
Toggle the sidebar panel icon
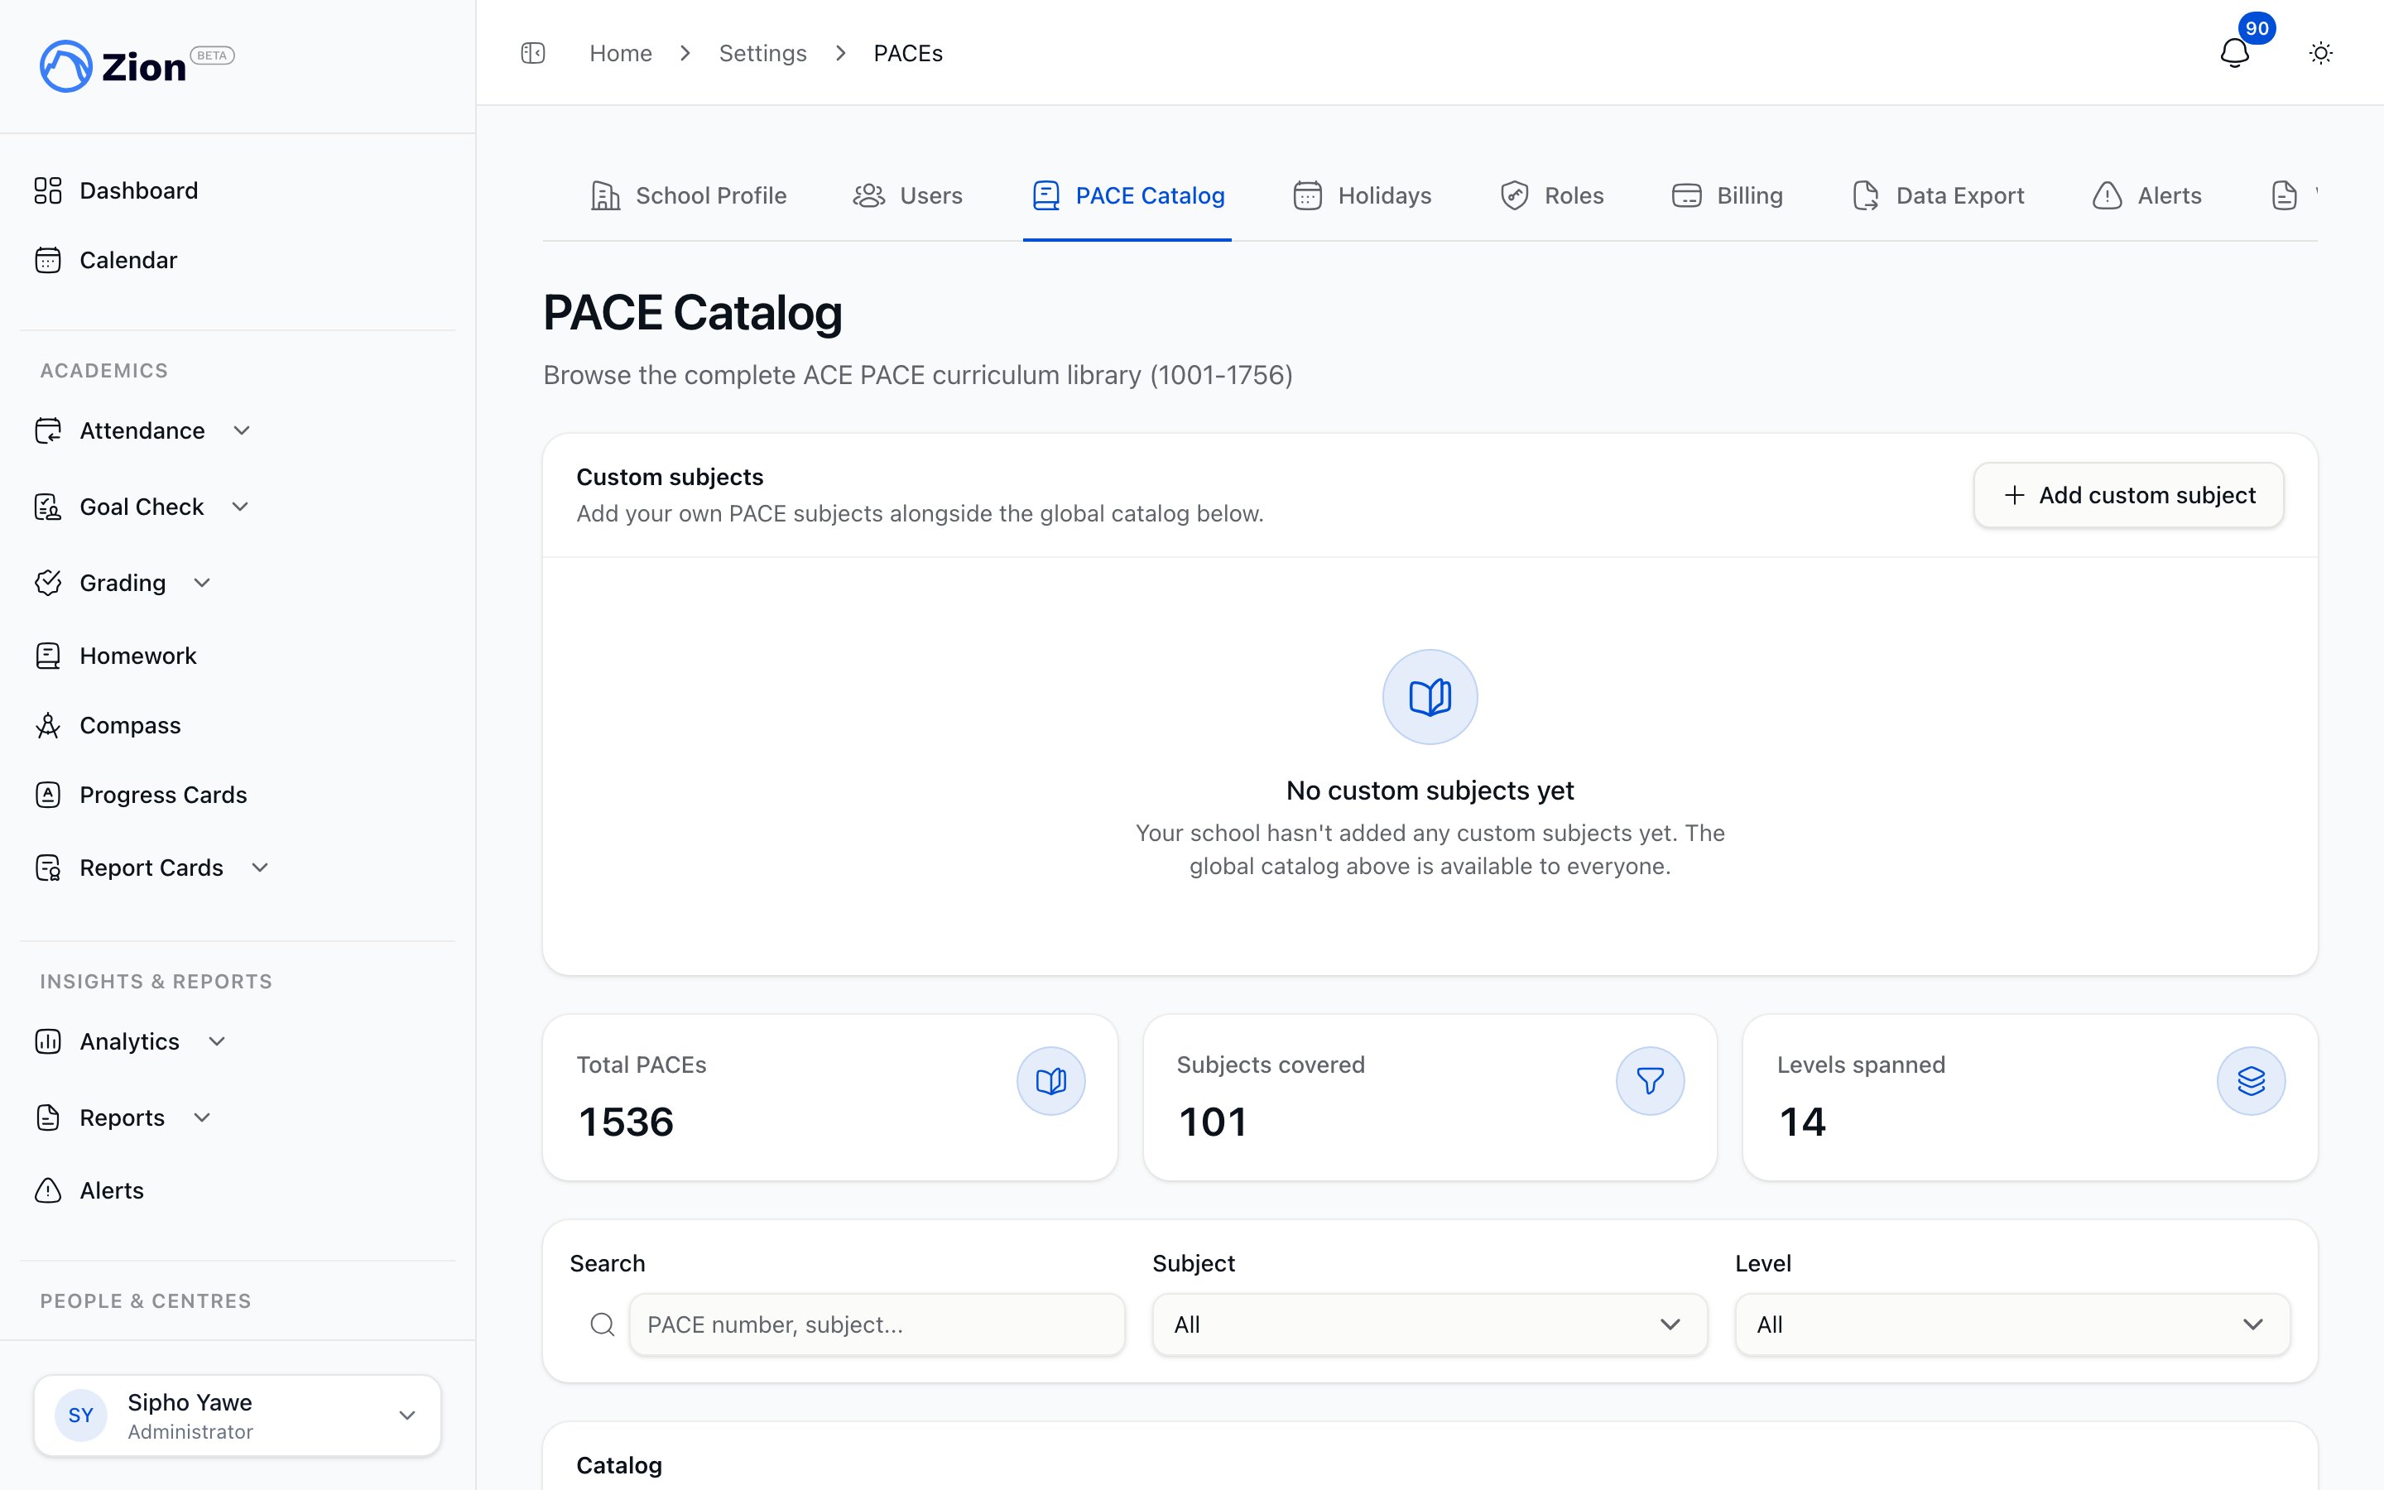tap(533, 53)
